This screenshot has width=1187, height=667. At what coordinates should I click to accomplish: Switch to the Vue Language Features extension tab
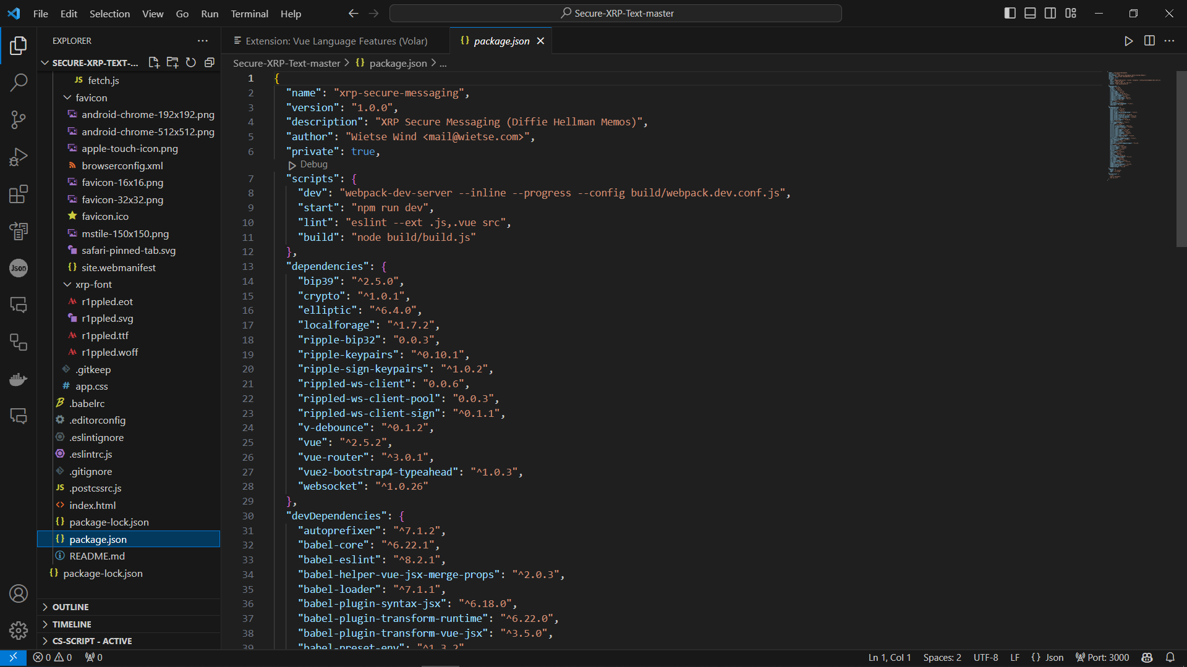[336, 41]
